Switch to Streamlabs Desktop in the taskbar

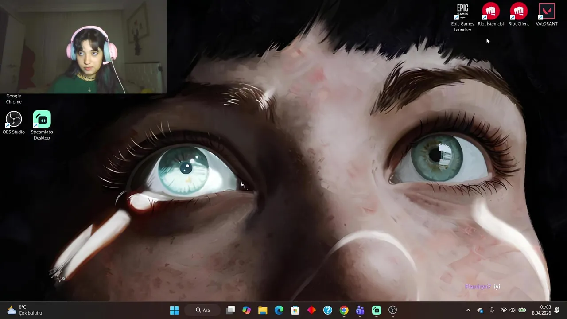tap(376, 310)
